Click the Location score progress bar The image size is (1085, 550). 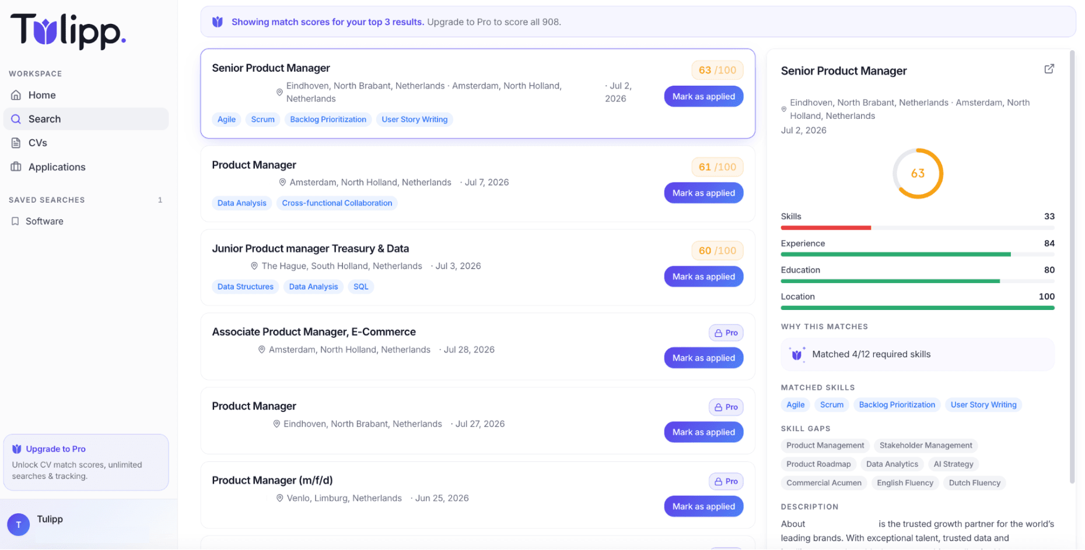coord(918,308)
